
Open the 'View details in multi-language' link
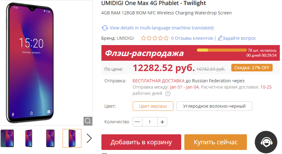162,28
